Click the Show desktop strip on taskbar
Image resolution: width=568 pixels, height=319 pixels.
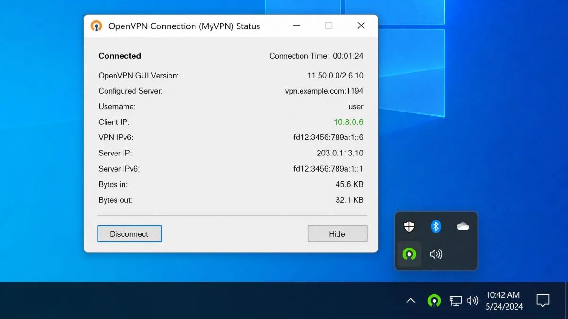click(x=567, y=301)
